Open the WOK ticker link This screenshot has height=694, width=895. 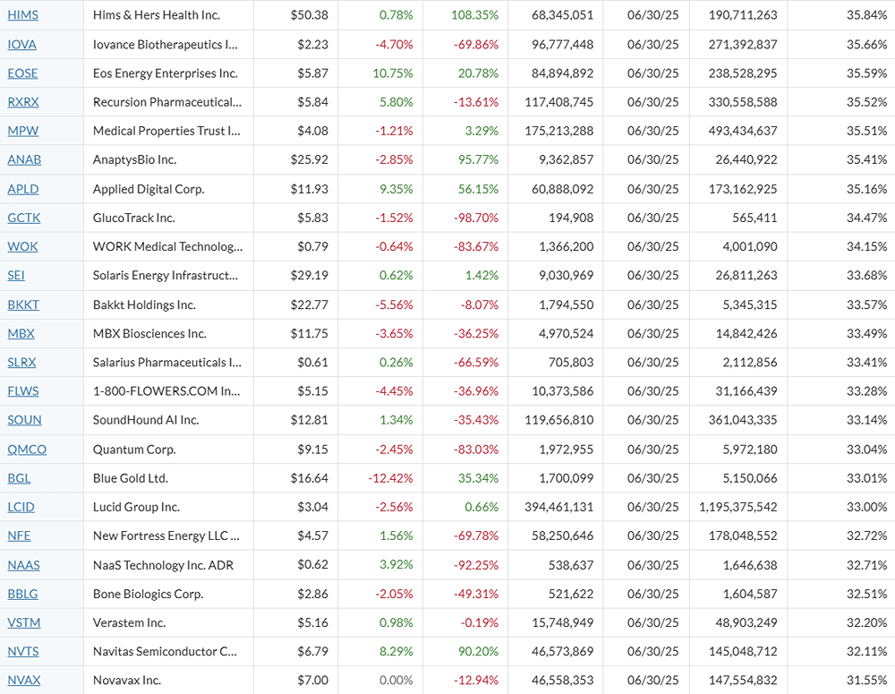pos(22,246)
